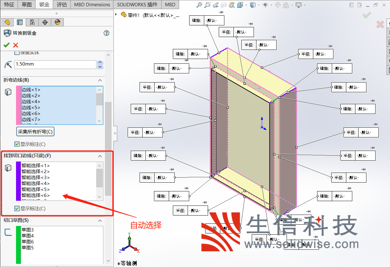
Task: Decrease bend radius with down stepper
Action: pyautogui.click(x=100, y=67)
